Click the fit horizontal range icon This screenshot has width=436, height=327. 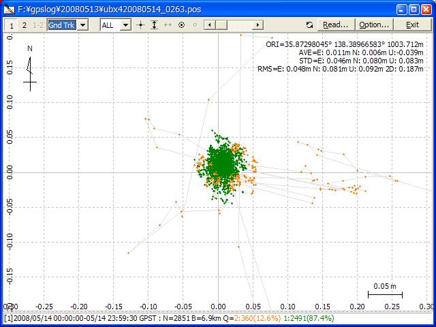[168, 25]
